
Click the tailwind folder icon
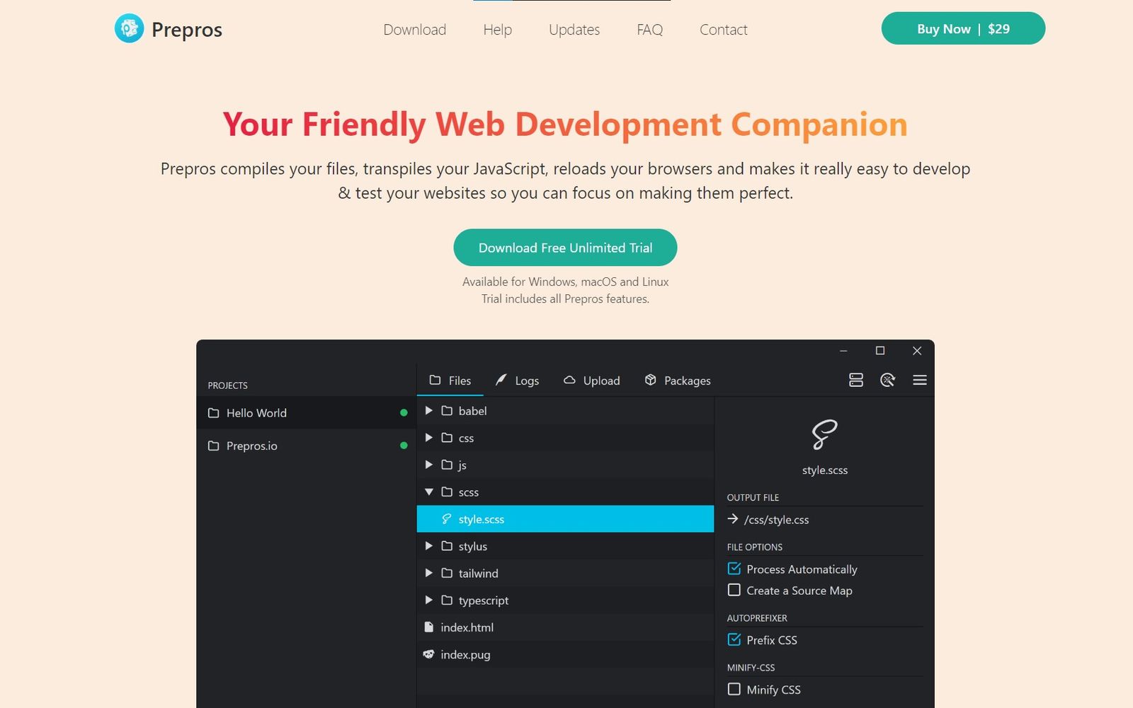[447, 573]
